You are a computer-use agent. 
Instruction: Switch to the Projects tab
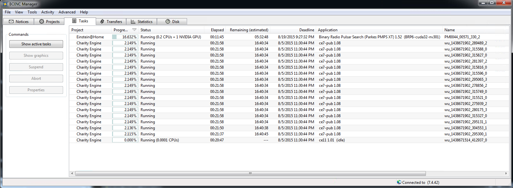(x=49, y=21)
